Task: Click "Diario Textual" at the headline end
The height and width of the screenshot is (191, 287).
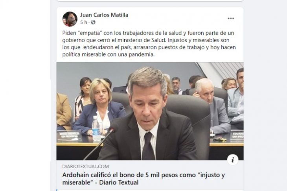Action: coord(119,182)
